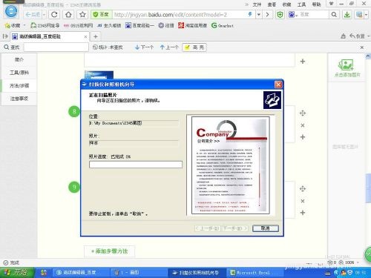Jump to next match with 下一个
Screen dimensions: 371x278
(x=145, y=47)
